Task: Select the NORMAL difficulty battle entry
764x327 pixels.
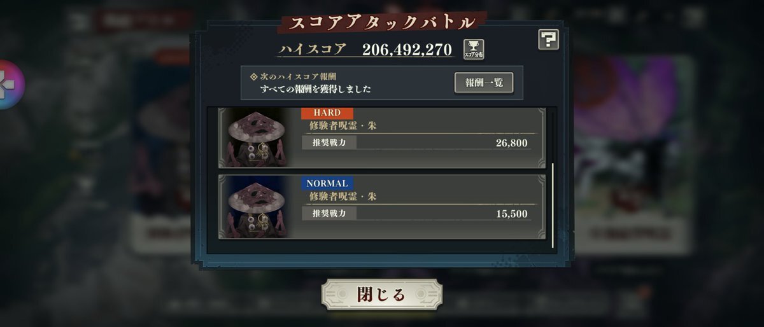Action: click(x=382, y=207)
